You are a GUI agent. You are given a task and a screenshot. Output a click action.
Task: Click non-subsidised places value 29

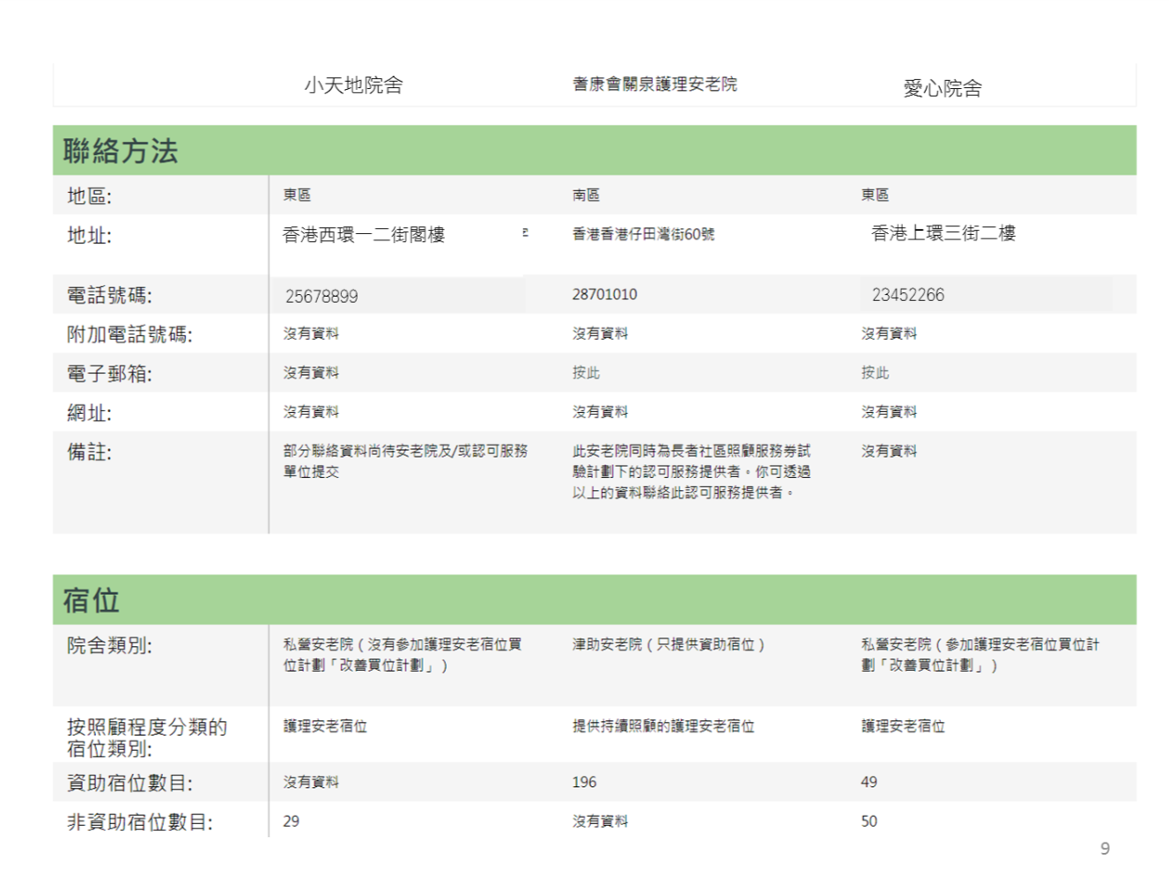coord(291,821)
